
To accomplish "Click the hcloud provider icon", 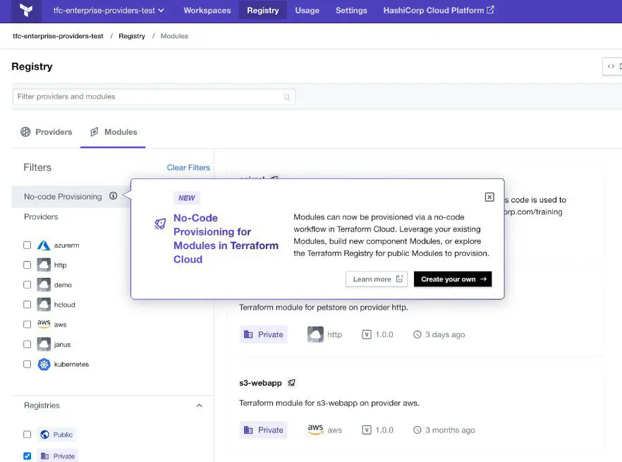I will pyautogui.click(x=44, y=305).
